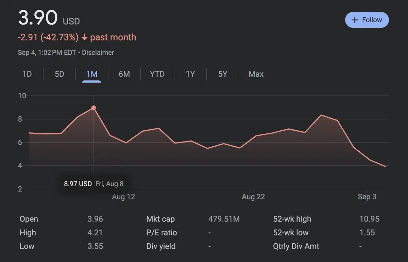Screen dimensions: 408x262
Task: Follow this stock
Action: (367, 20)
